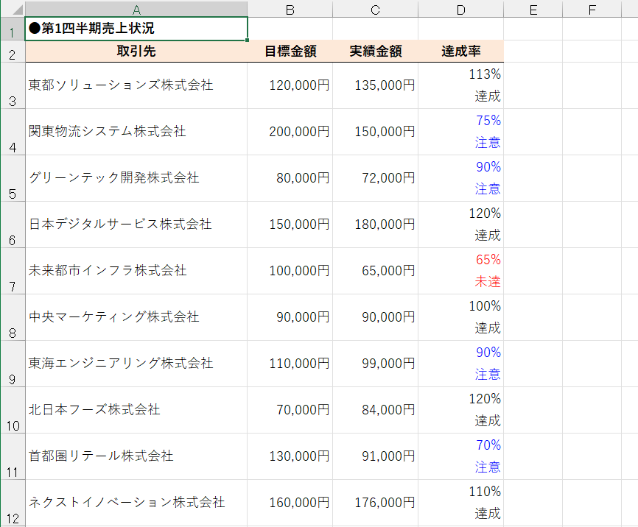Screen dimensions: 638x527
Task: Select cell 首都圏リテール株式会社
Action: click(x=136, y=456)
